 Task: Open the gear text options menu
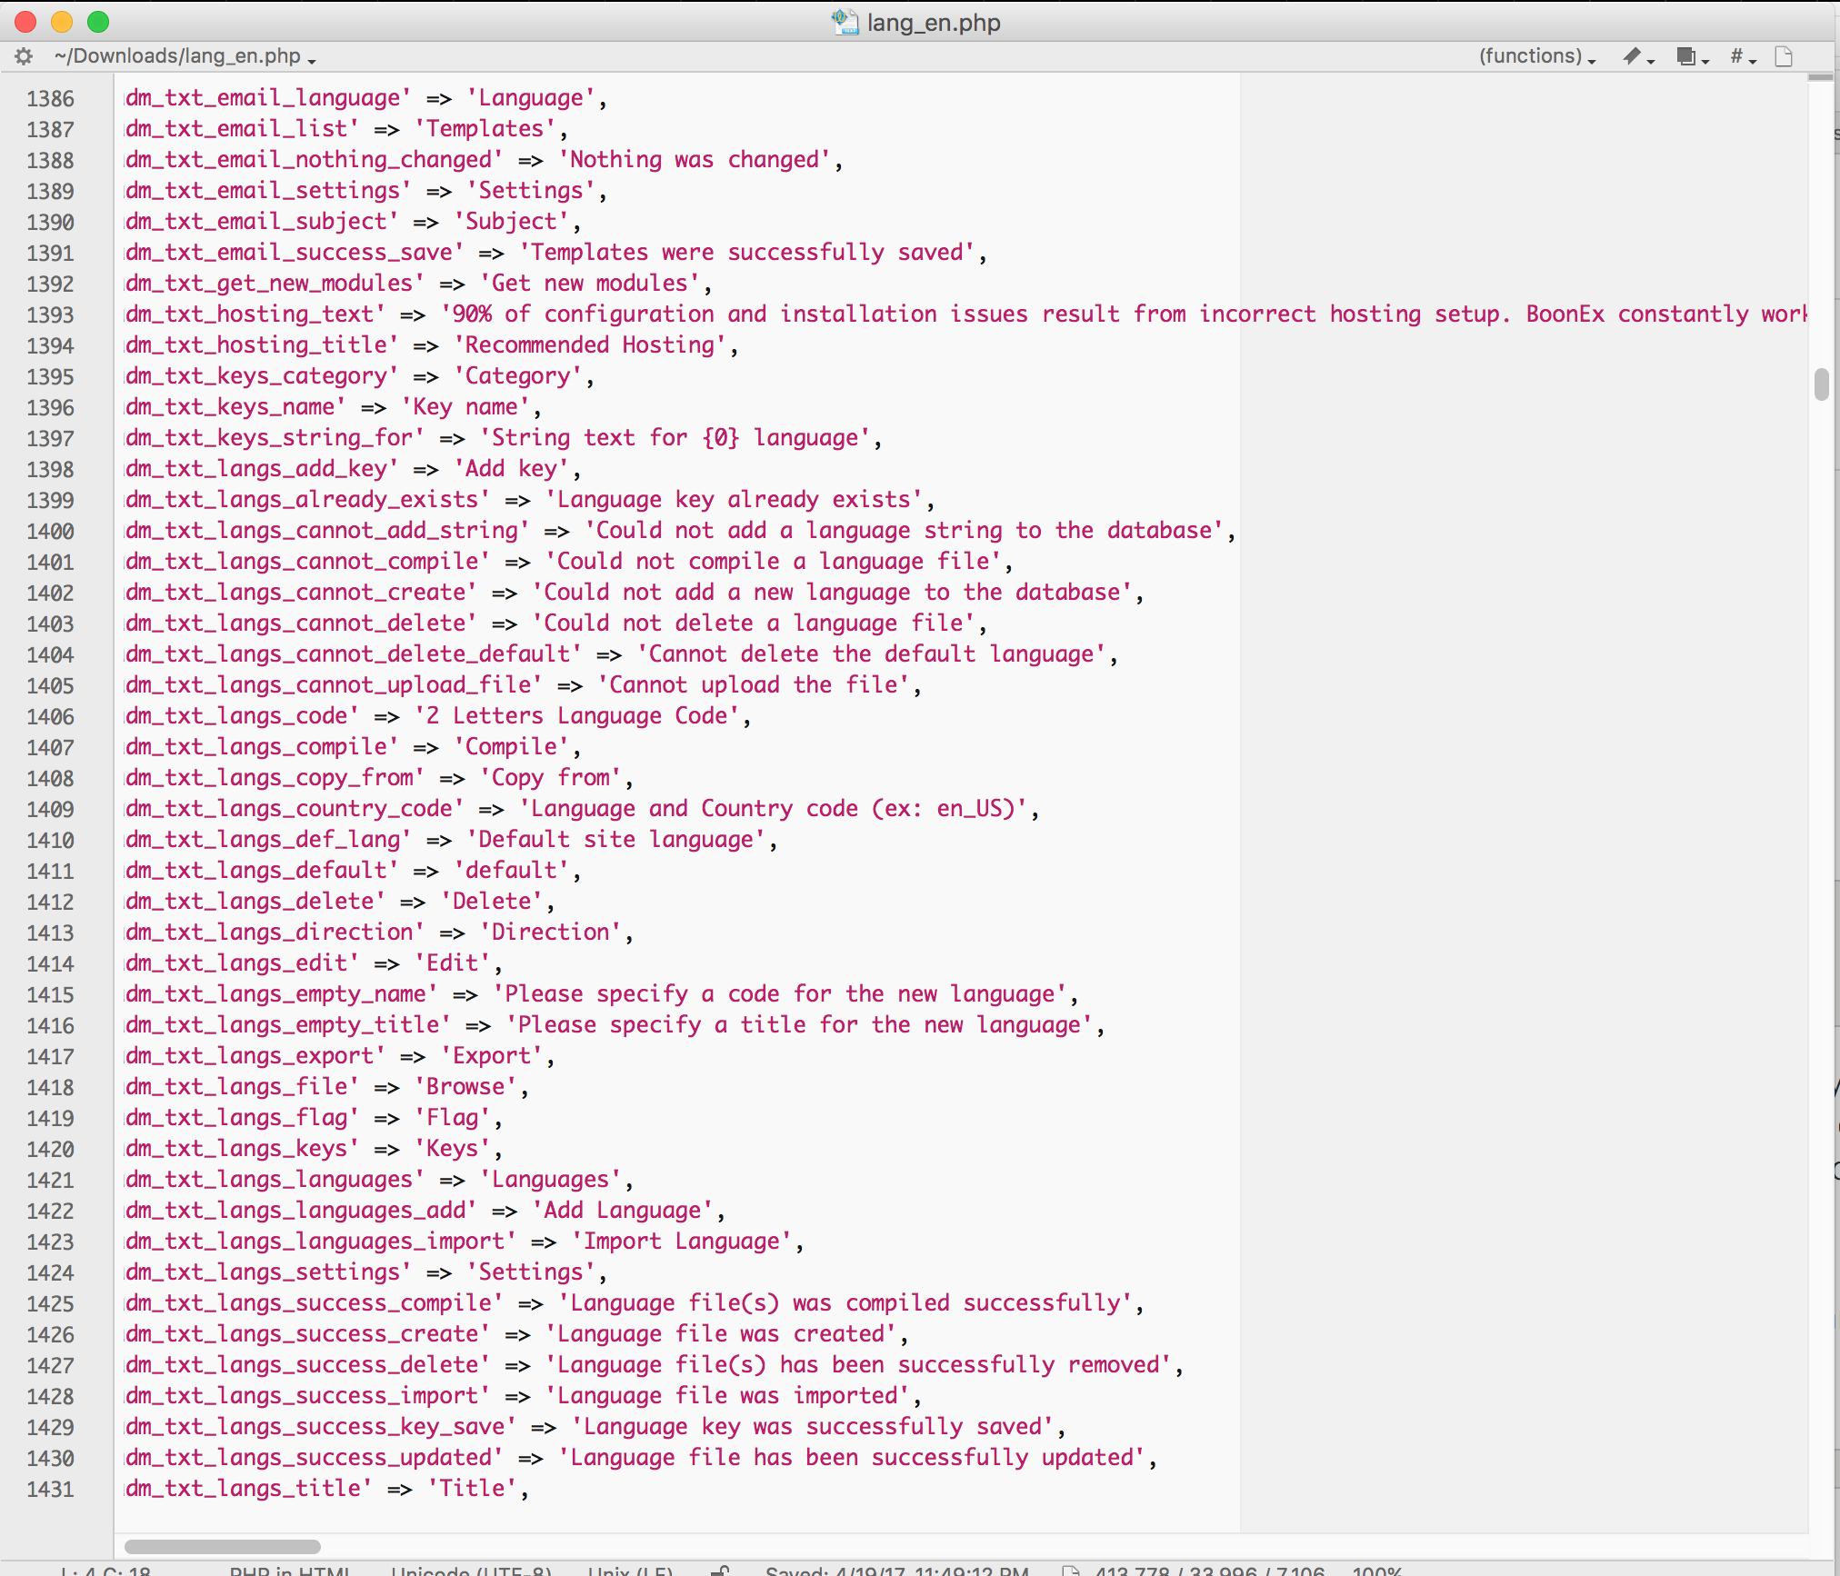(x=24, y=56)
